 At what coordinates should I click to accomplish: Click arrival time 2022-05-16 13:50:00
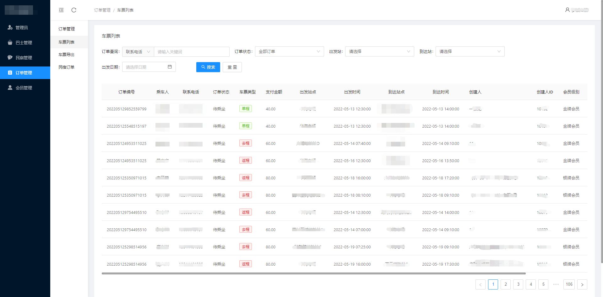441,161
